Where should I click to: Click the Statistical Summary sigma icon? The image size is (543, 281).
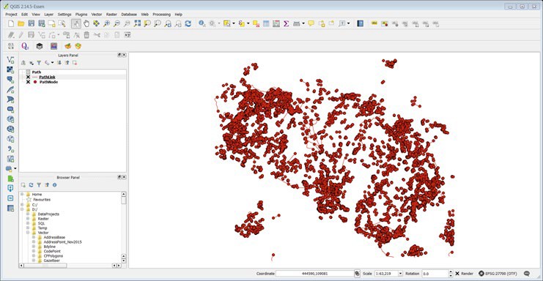click(x=286, y=23)
